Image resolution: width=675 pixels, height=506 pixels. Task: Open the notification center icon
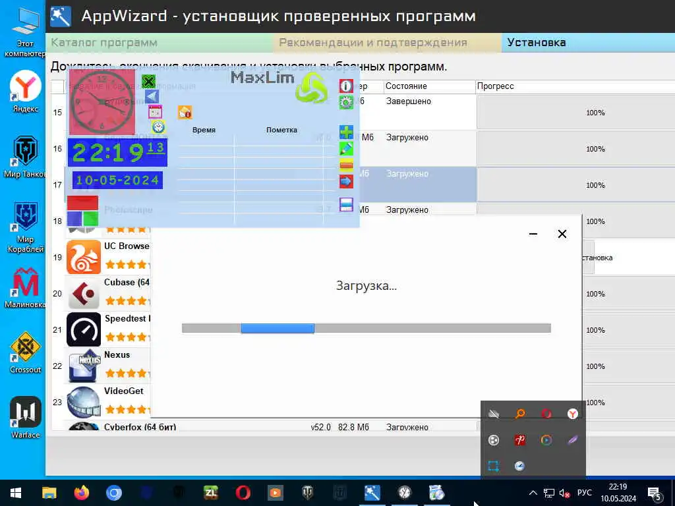coord(655,494)
